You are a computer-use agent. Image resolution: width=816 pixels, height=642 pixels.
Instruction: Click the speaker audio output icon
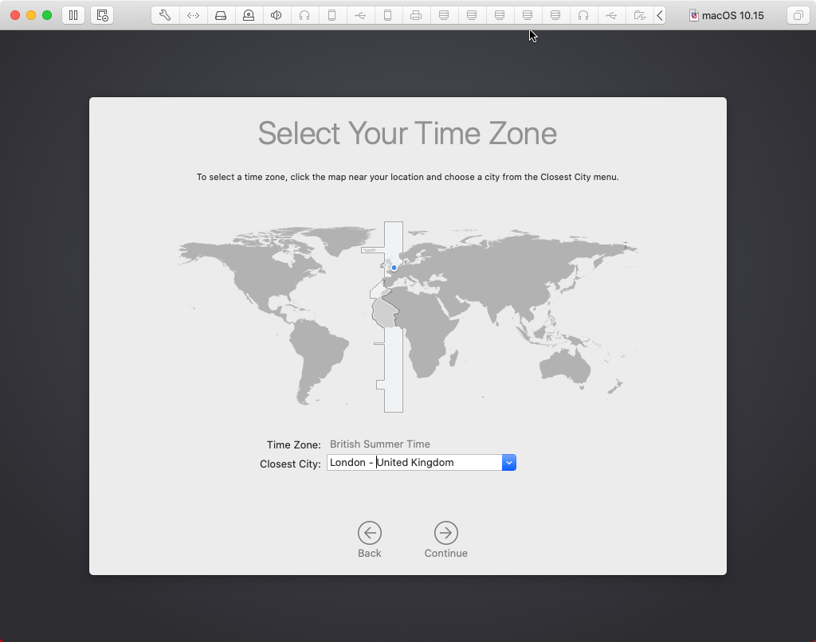click(277, 14)
